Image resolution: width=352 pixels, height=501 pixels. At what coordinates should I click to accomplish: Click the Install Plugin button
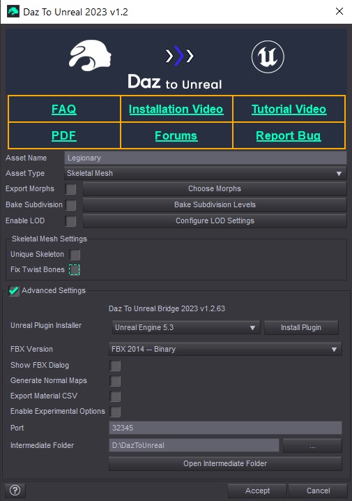[x=301, y=327]
